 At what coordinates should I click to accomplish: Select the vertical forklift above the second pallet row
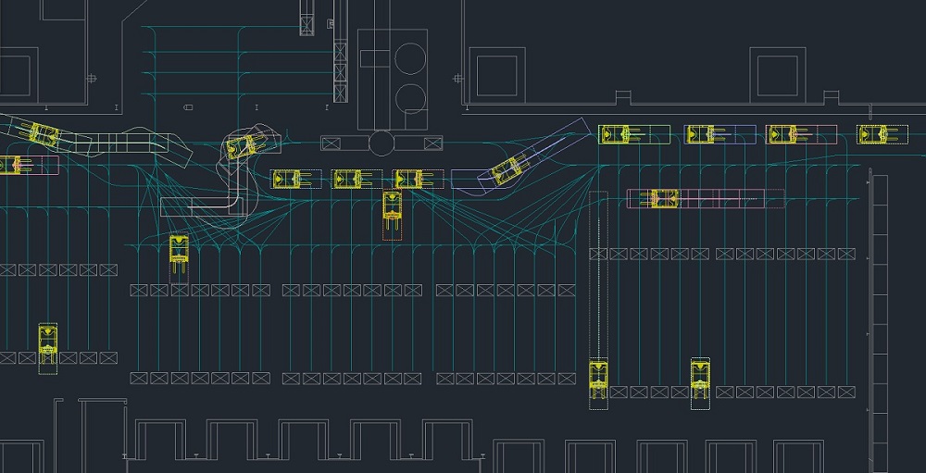[179, 253]
